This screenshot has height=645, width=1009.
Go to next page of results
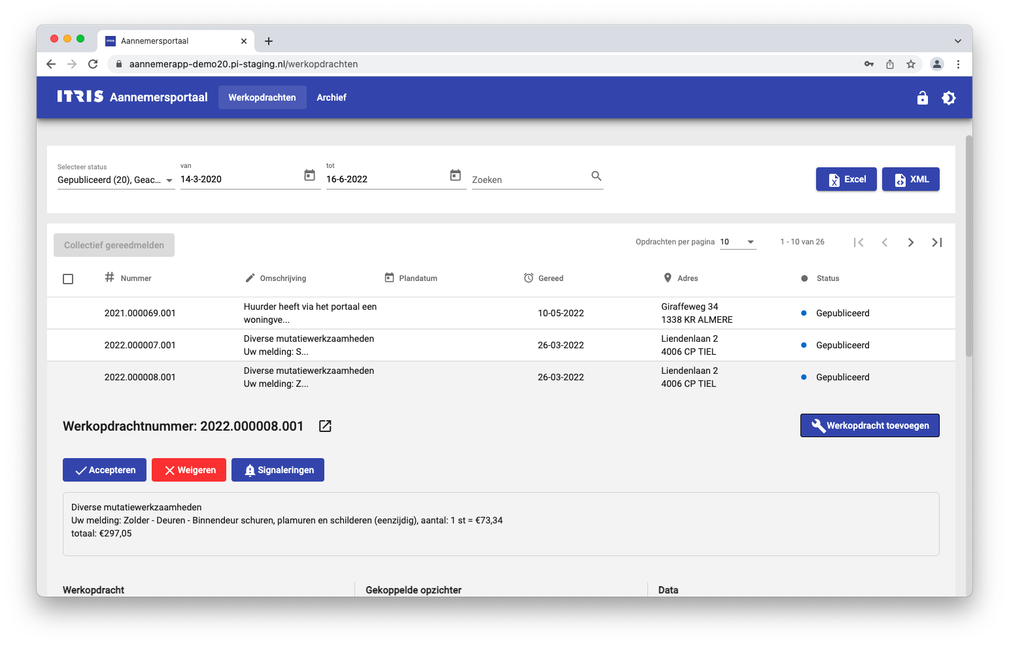pos(911,242)
